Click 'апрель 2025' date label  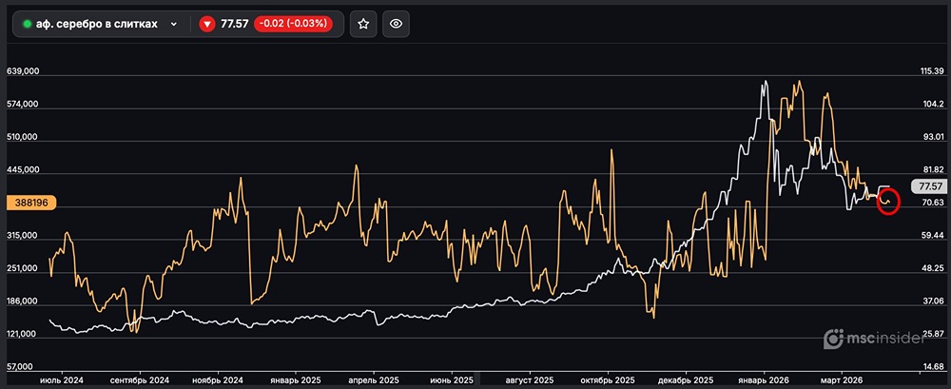372,379
